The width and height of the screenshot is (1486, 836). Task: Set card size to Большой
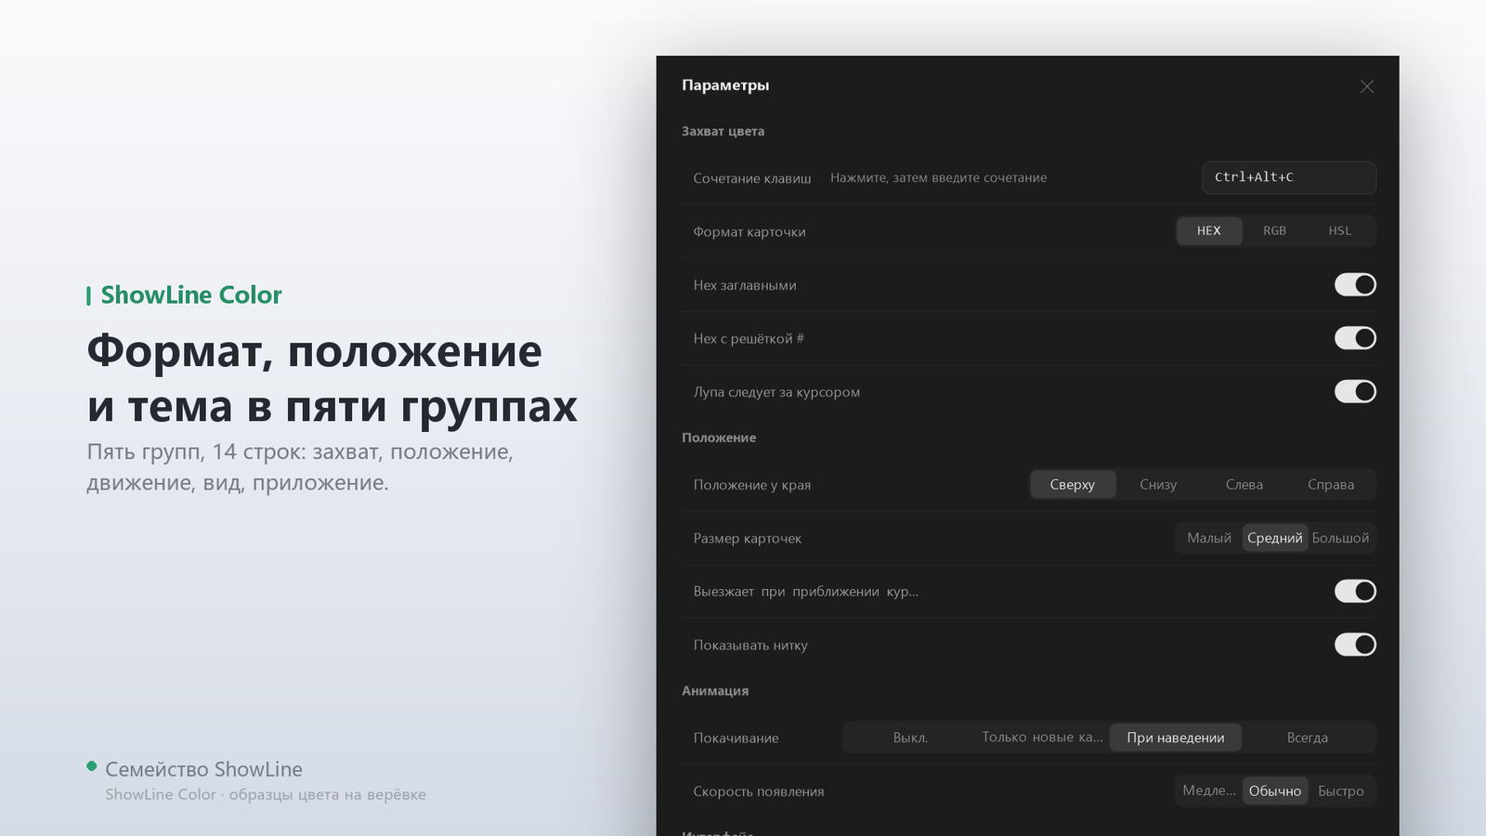(x=1340, y=538)
